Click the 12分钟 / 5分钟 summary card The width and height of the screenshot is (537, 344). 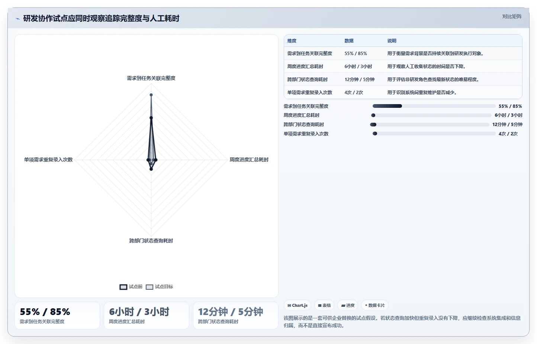(x=236, y=315)
